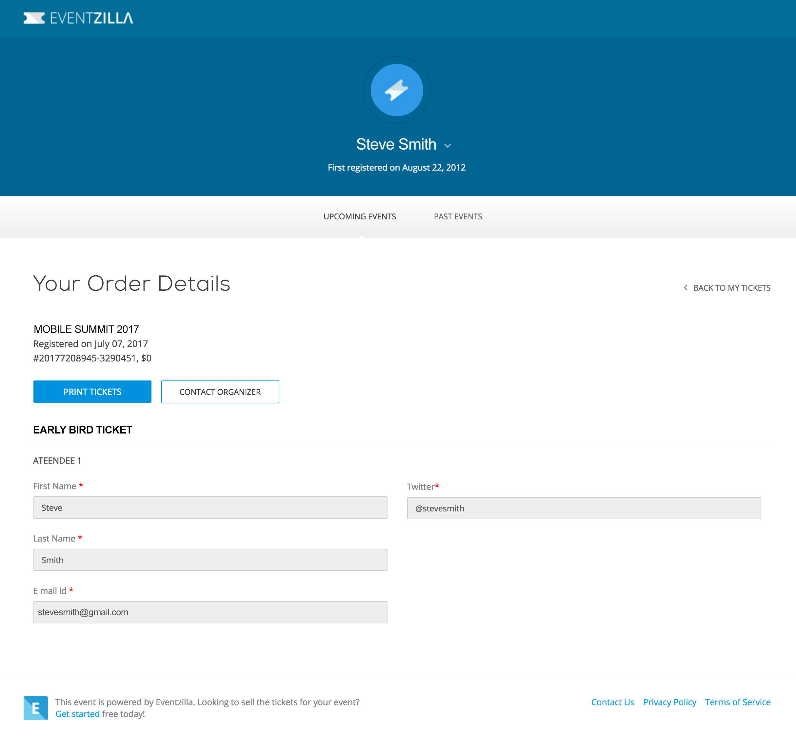Click the Eventzilla logo in header
Screen dimensions: 796x738
(x=78, y=18)
